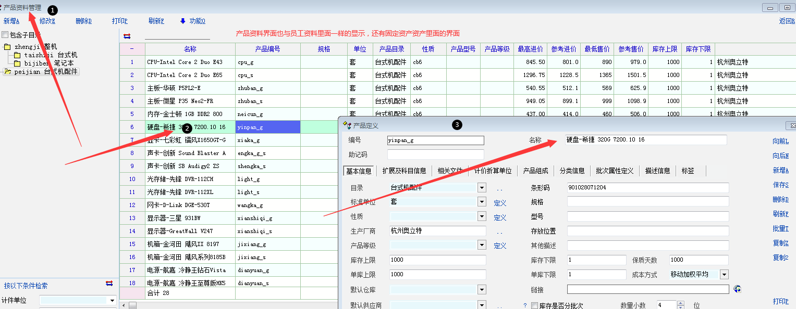Click 定义 link next to 标准单位
Viewport: 796px width, 309px height.
click(500, 203)
